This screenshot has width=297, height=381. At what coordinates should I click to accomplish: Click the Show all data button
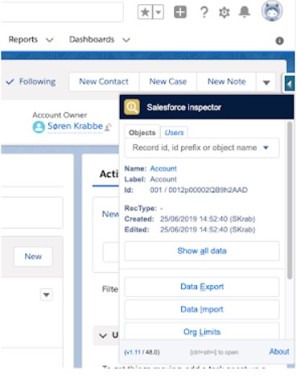point(202,251)
